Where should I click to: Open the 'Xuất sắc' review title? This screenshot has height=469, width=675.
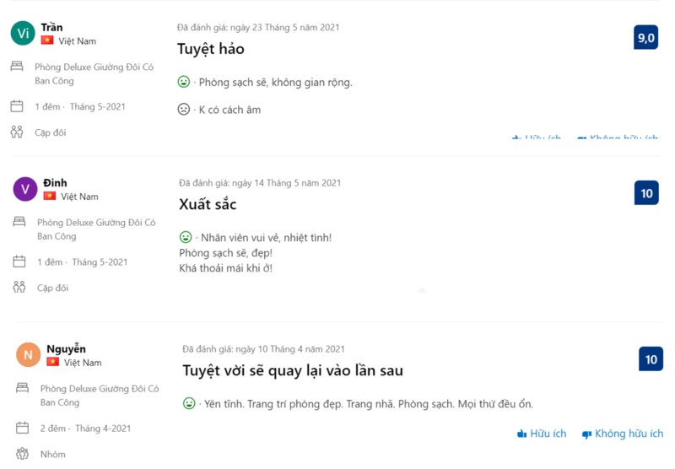pyautogui.click(x=208, y=204)
